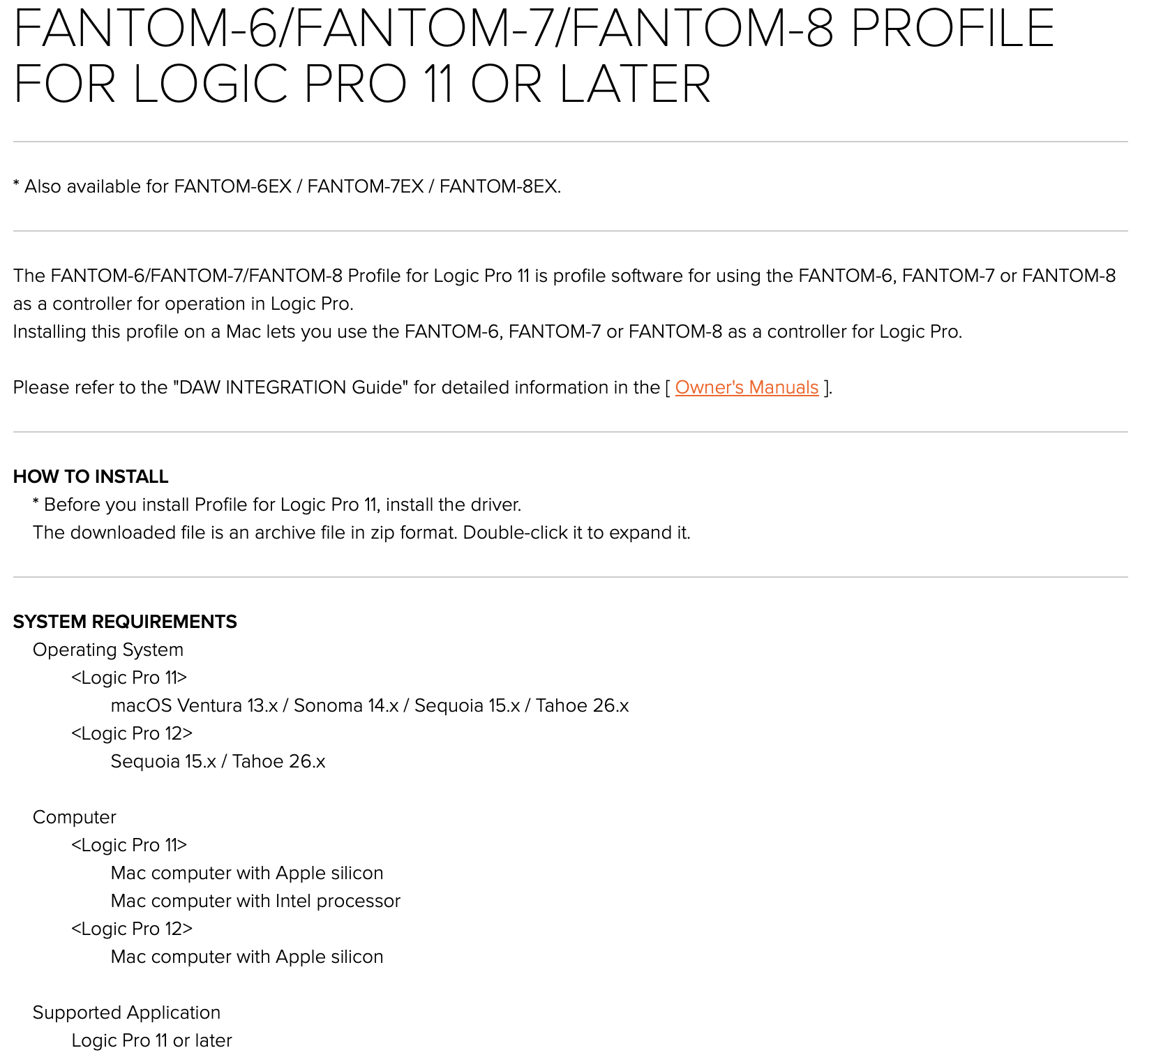Viewport: 1154px width, 1055px height.
Task: Click the 'Installing this profile on a Mac' sentence
Action: (487, 331)
